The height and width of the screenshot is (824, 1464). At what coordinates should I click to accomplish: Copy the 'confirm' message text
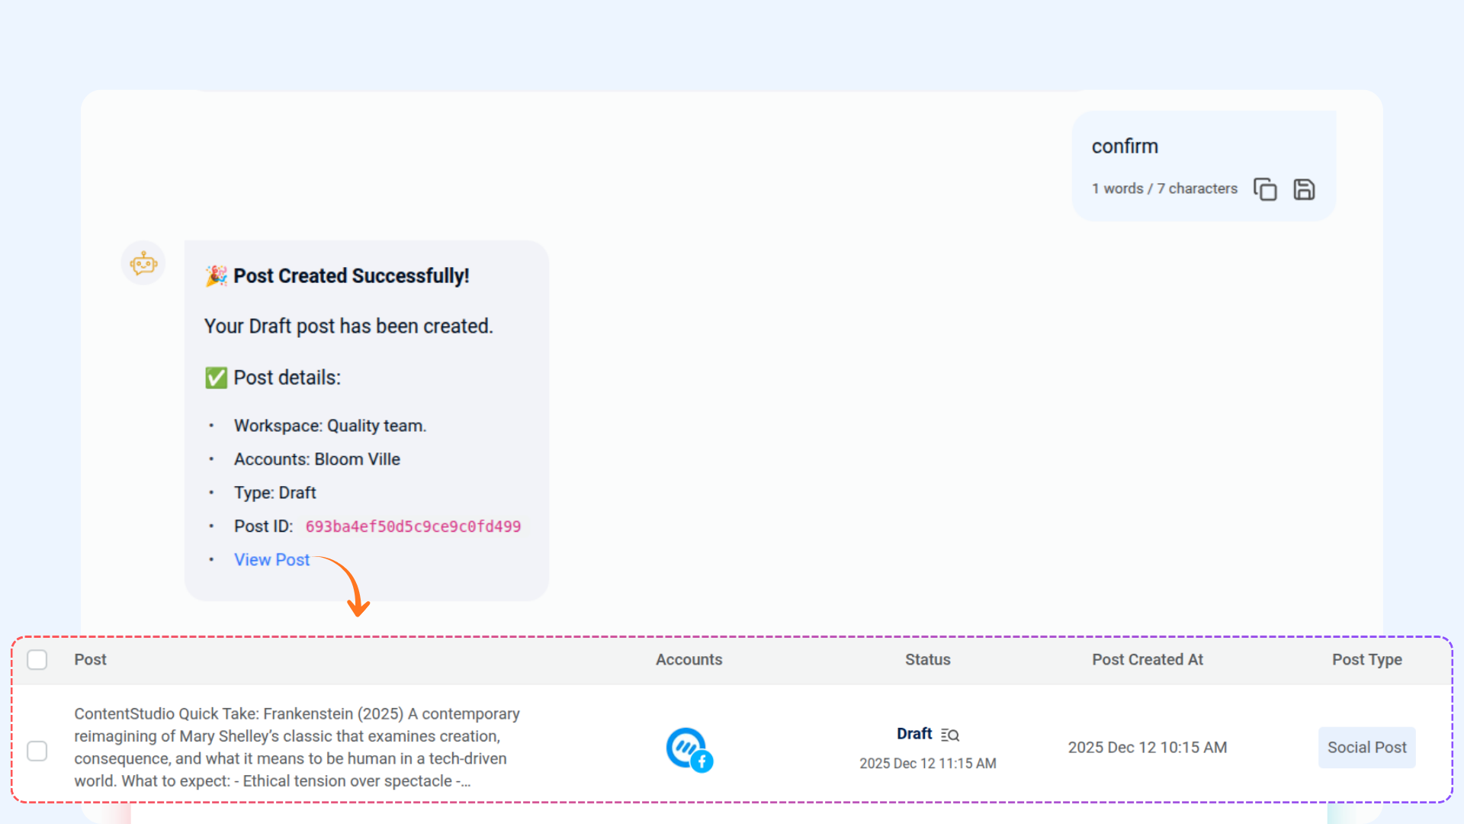(1265, 189)
